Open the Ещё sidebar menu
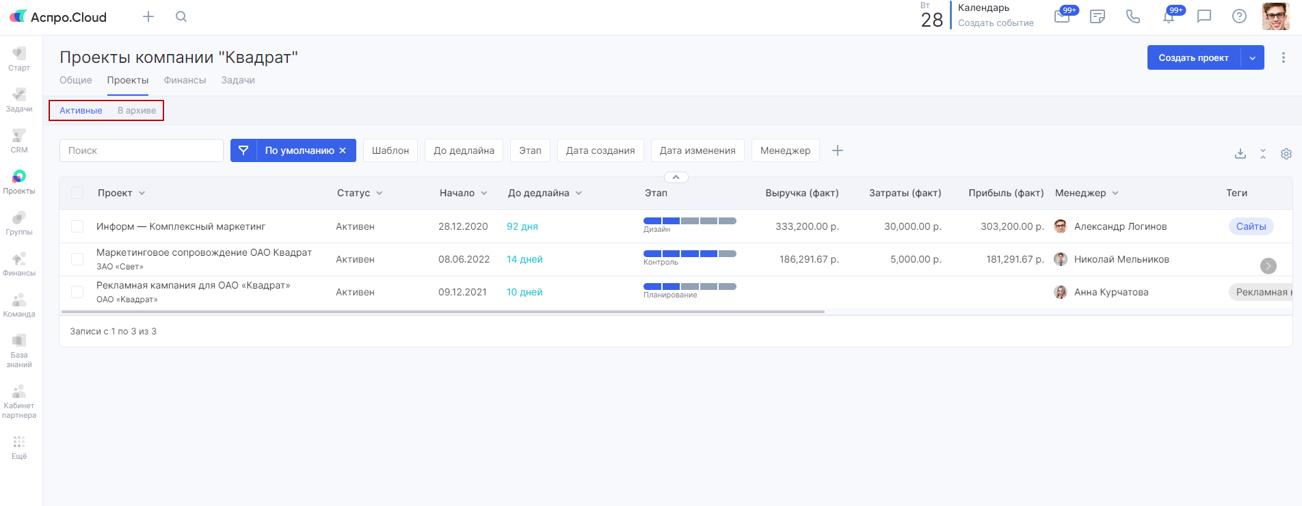This screenshot has height=506, width=1302. (19, 448)
